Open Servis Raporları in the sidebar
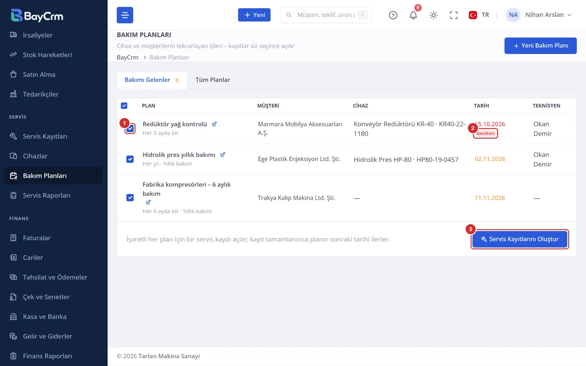Viewport: 586px width, 366px height. tap(54, 195)
